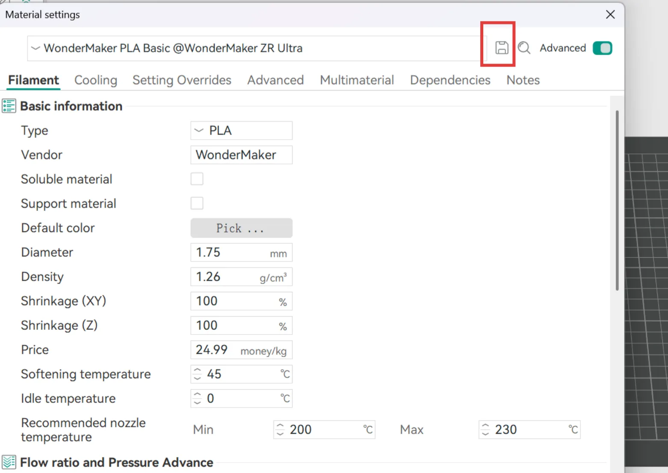
Task: Click the Material settings title text
Action: coord(42,15)
